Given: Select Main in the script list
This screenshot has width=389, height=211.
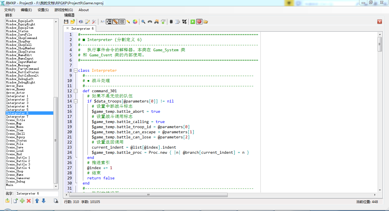Looking at the screenshot, I should (x=10, y=185).
